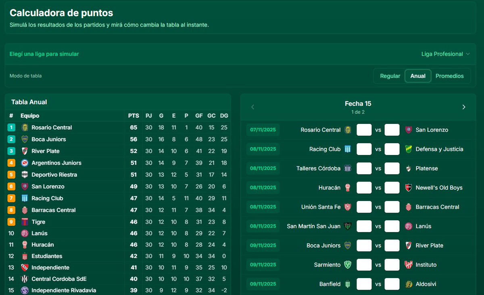Viewport: 484px width, 295px height.
Task: Switch table mode to Promedios
Action: 450,76
